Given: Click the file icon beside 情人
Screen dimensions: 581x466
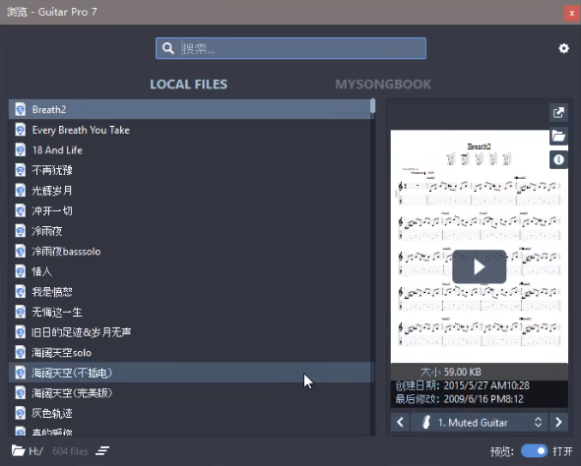Looking at the screenshot, I should (21, 271).
